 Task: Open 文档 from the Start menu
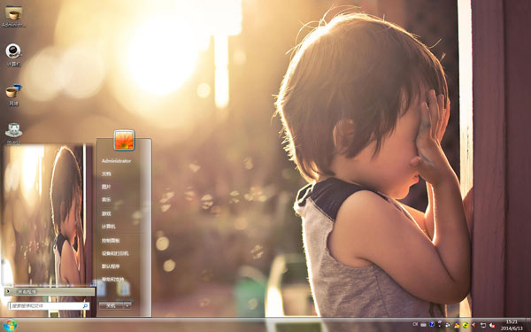(106, 174)
